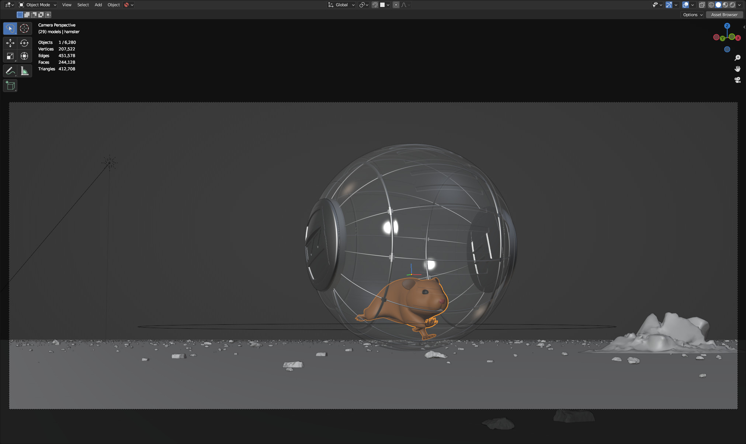Activate the Annotate tool
746x444 pixels.
10,70
